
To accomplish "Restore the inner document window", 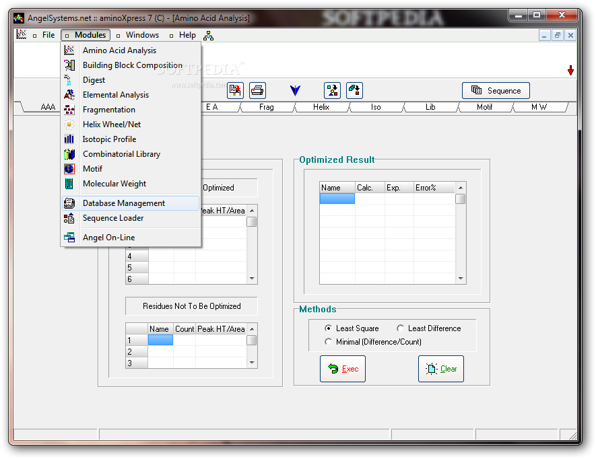I will [557, 36].
